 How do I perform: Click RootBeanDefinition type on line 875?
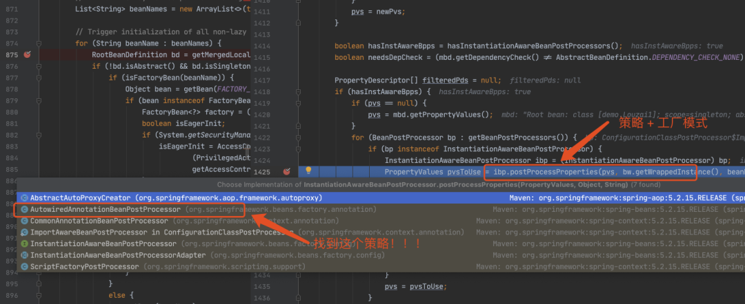click(130, 54)
